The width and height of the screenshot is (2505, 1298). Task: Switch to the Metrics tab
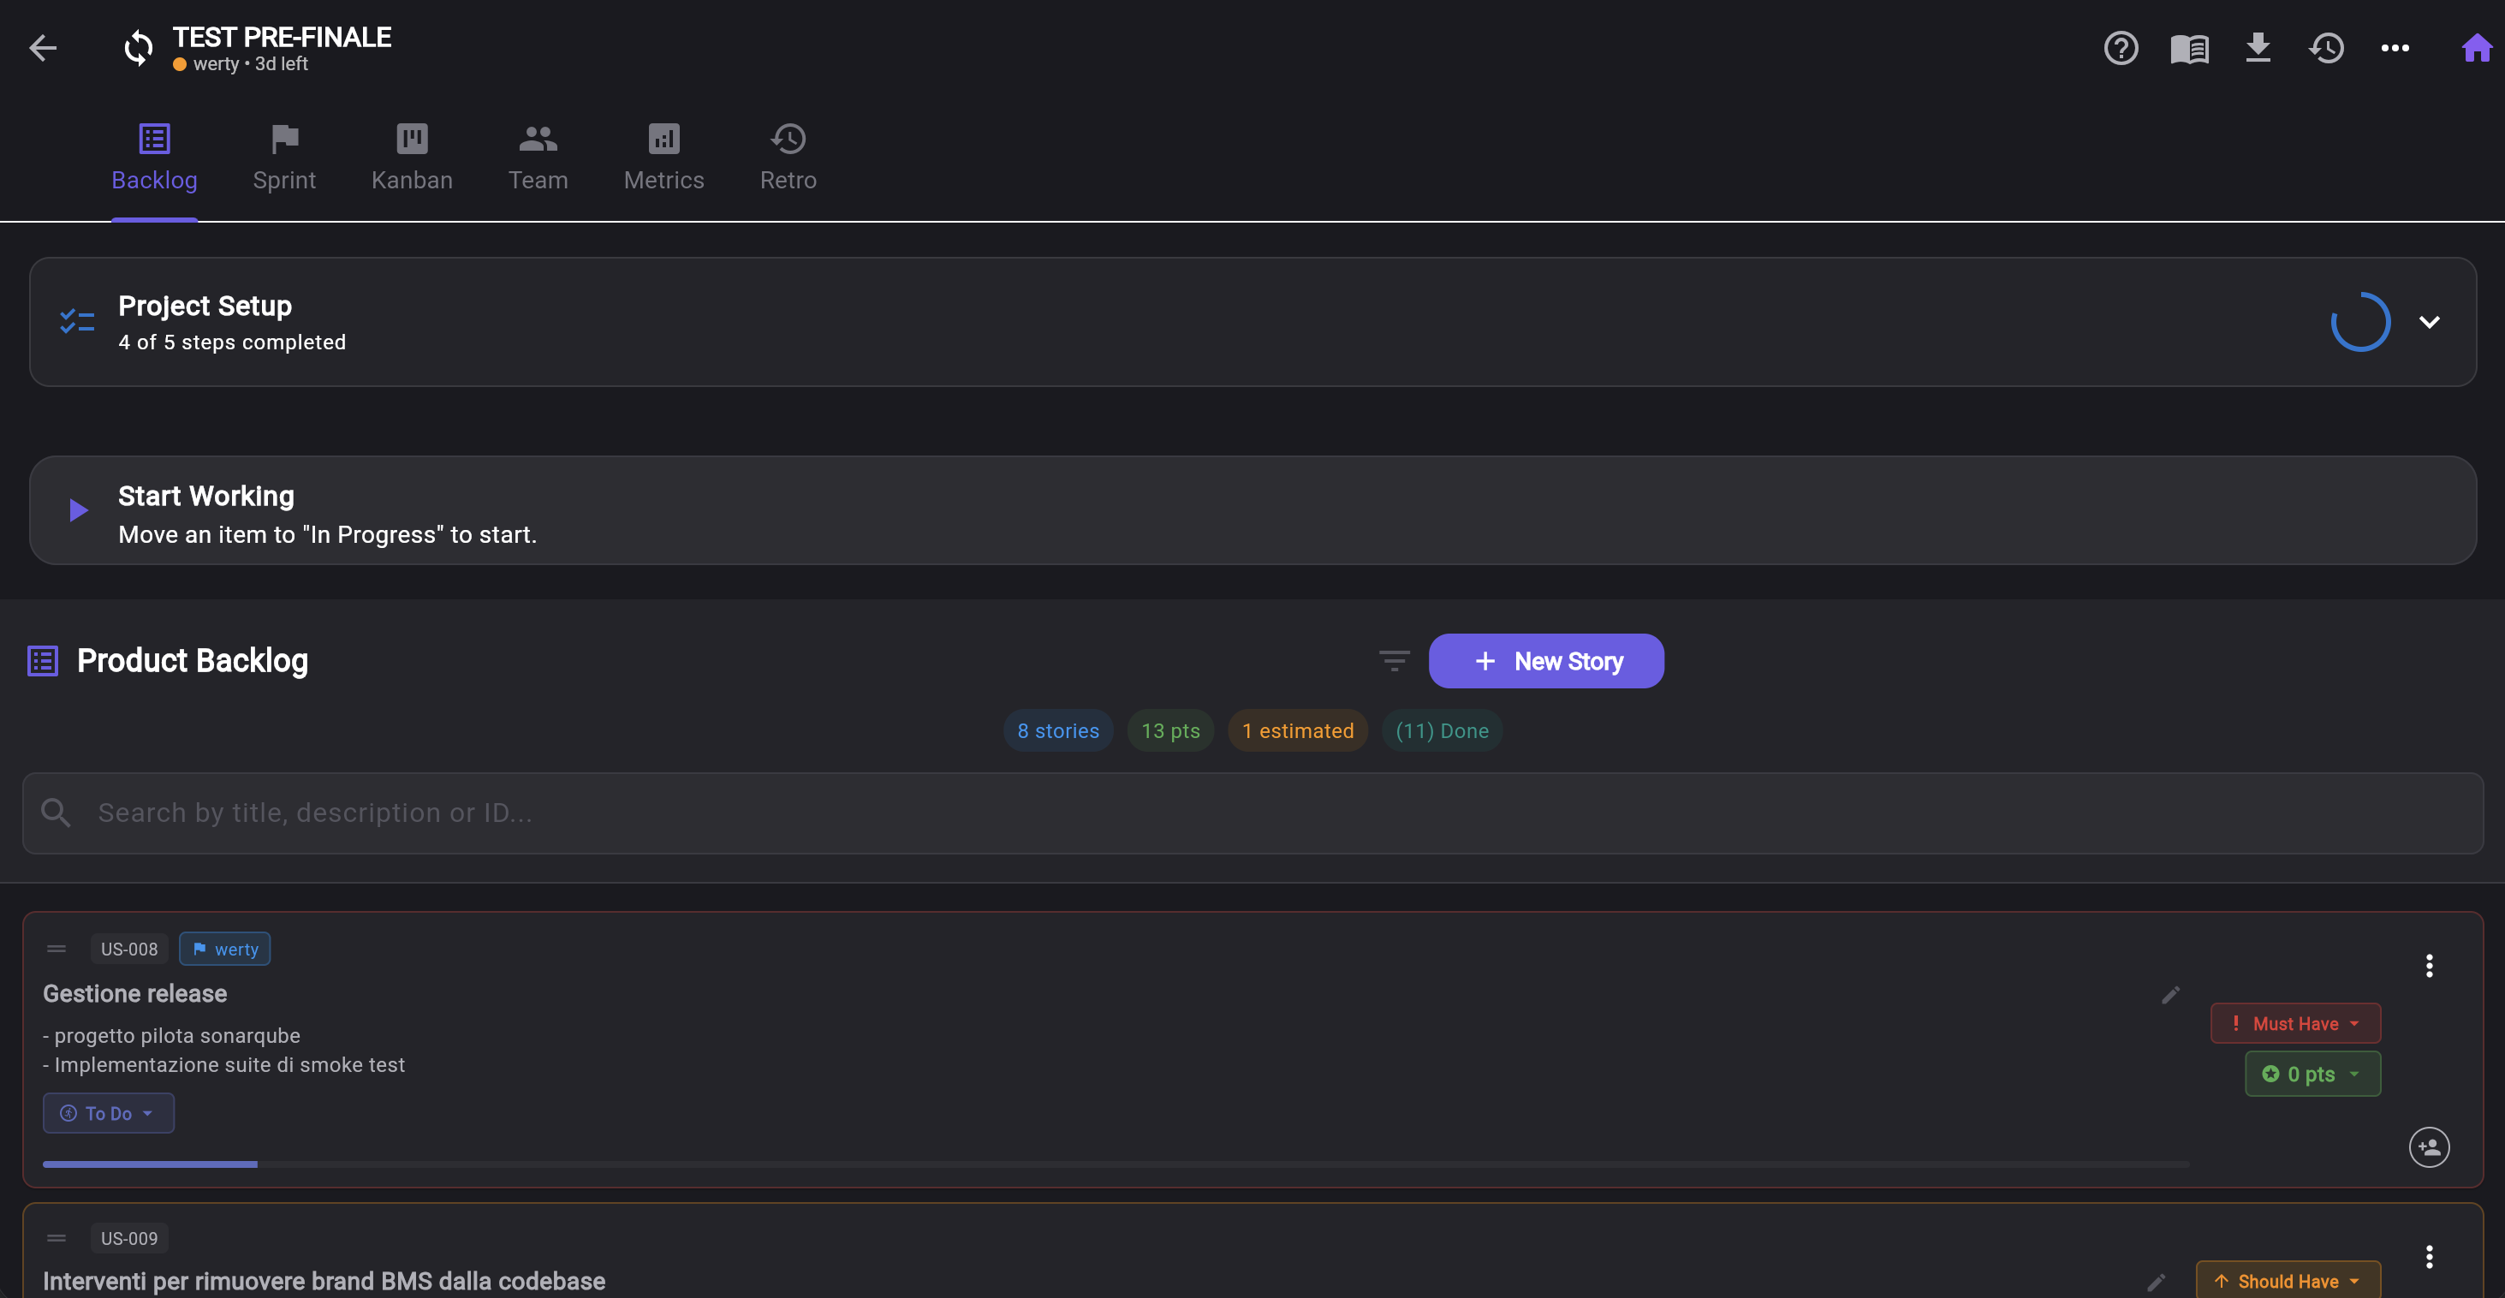[x=663, y=157]
